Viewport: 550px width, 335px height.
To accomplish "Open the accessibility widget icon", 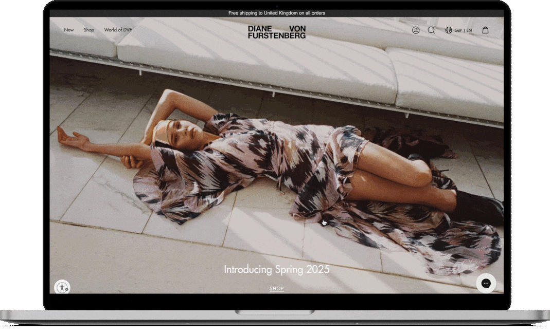I will coord(62,288).
